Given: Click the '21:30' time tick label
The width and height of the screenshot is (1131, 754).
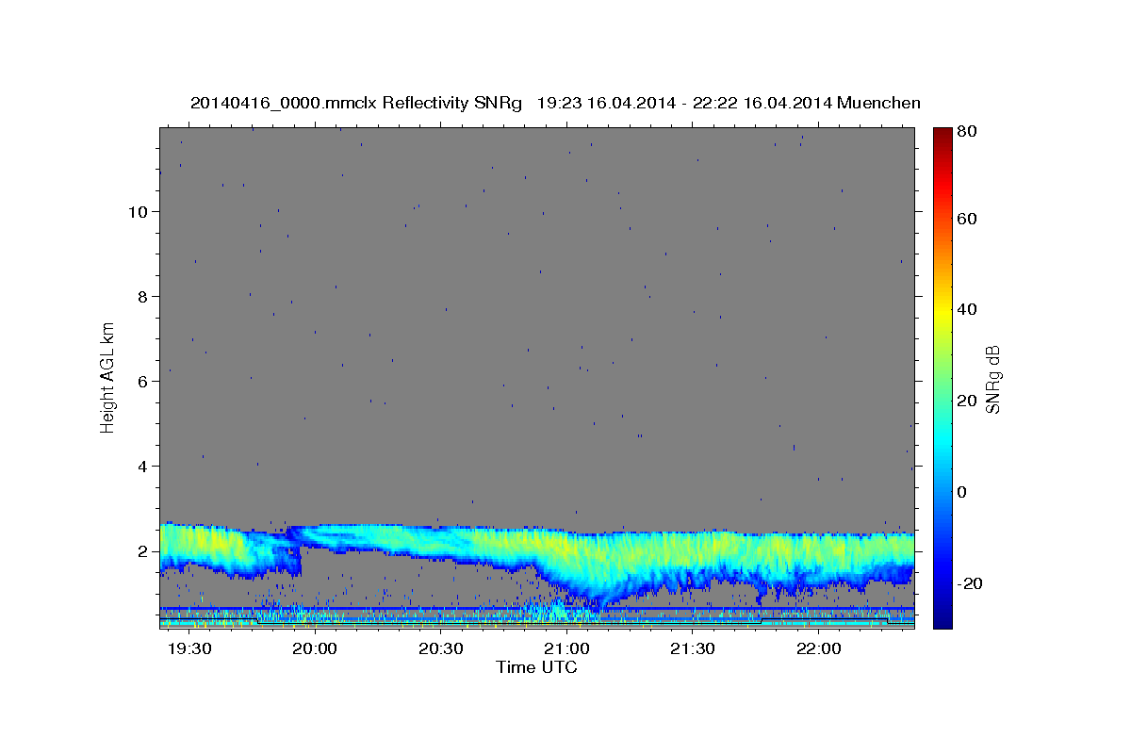Looking at the screenshot, I should pos(693,649).
